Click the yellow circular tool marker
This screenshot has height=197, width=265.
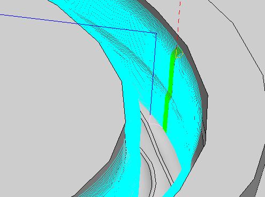coord(179,54)
